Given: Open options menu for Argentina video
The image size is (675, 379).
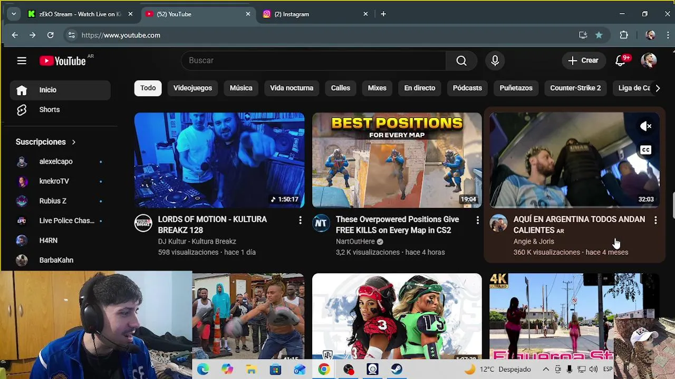Looking at the screenshot, I should [x=655, y=221].
